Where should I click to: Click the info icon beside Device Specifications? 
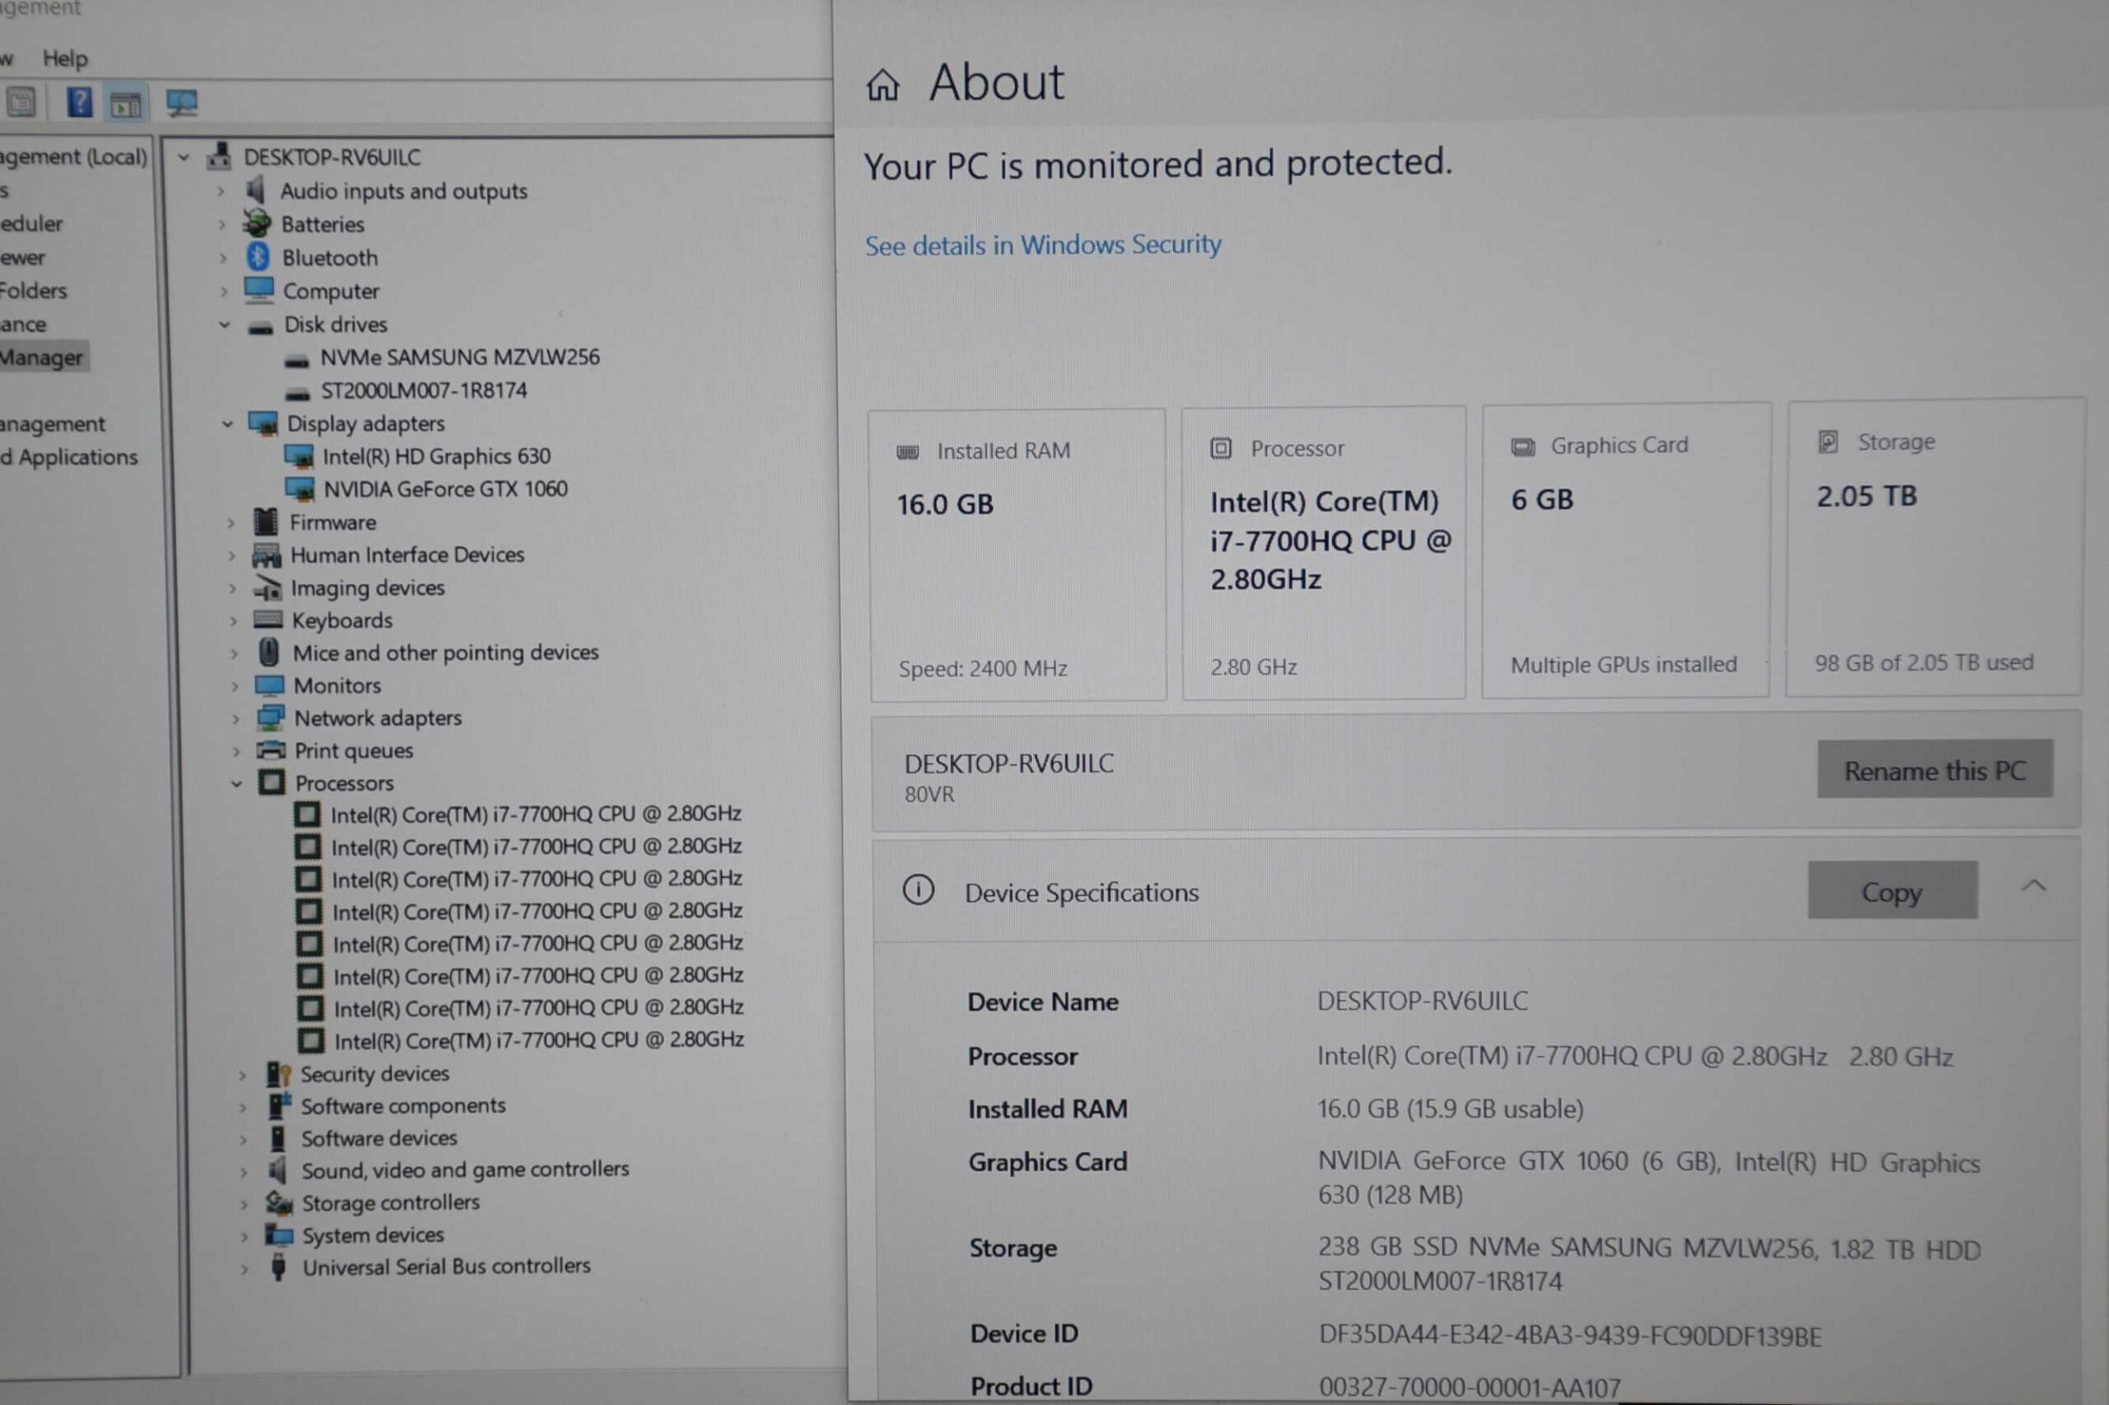coord(918,889)
